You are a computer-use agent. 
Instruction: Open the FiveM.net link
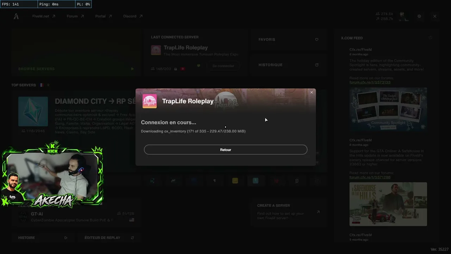(x=44, y=16)
